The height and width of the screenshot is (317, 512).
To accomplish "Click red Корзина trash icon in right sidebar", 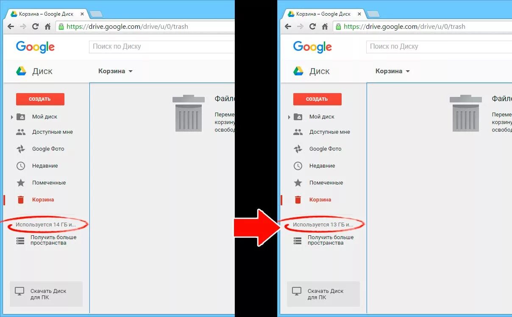I will [x=298, y=200].
